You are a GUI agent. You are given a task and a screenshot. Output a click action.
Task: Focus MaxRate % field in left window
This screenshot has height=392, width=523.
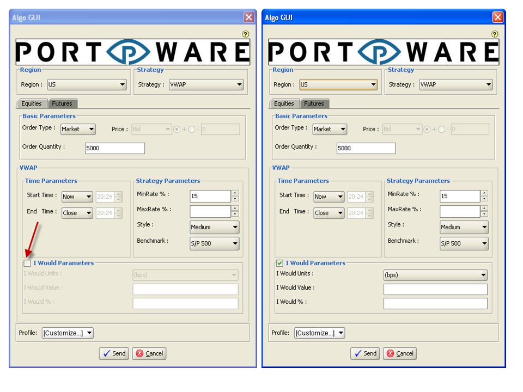pyautogui.click(x=210, y=212)
